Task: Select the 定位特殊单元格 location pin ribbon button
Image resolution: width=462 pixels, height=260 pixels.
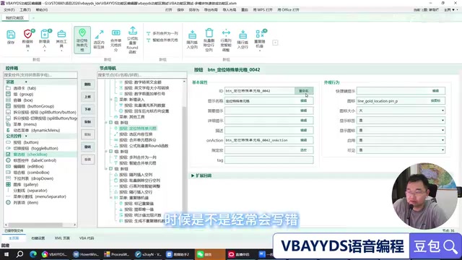Action: (x=82, y=40)
